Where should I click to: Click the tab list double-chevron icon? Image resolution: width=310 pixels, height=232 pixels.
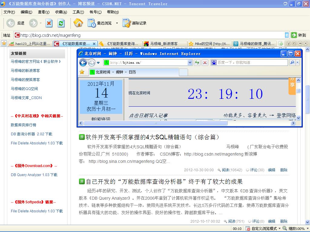289,43
